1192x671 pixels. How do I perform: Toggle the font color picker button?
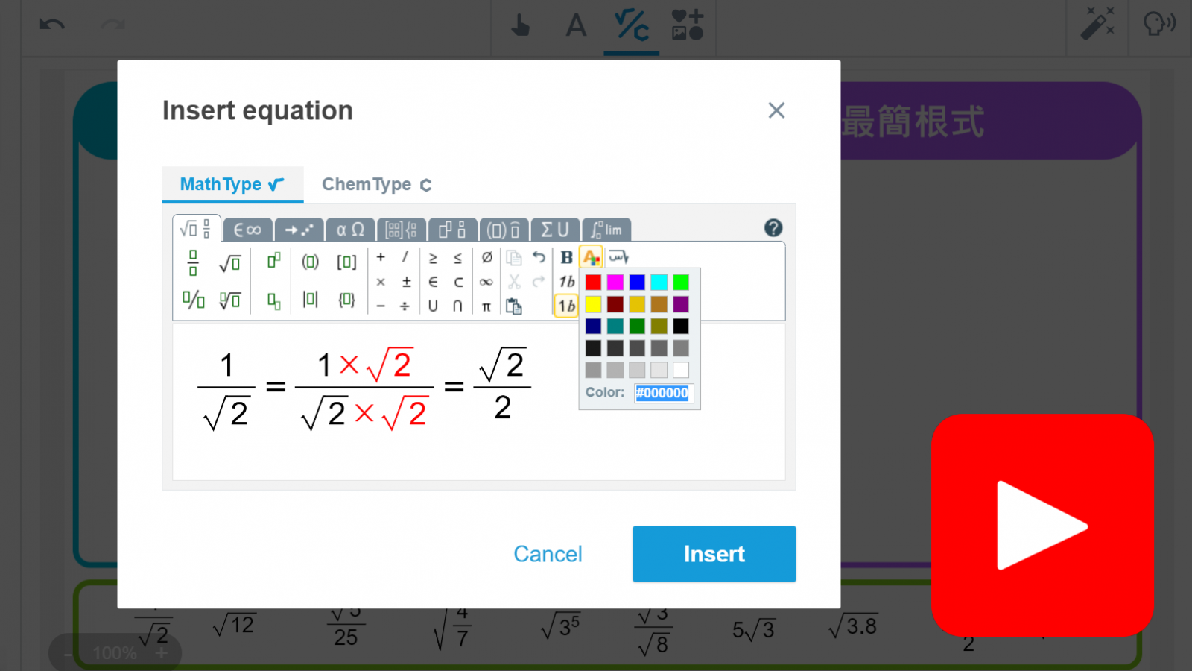tap(591, 258)
